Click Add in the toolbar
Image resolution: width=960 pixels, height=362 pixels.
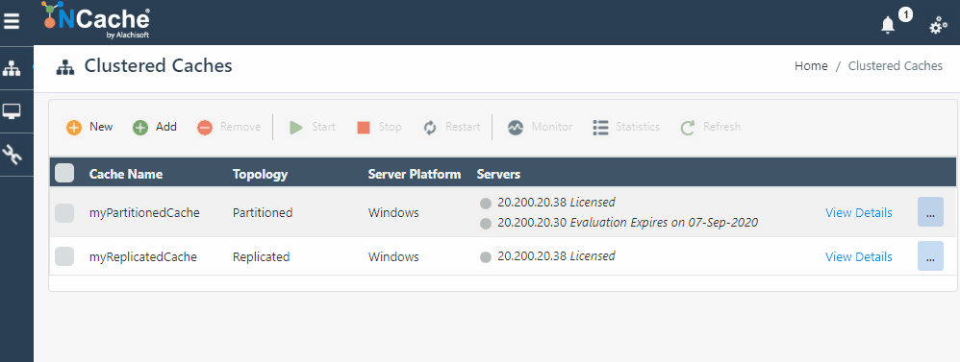(x=155, y=127)
